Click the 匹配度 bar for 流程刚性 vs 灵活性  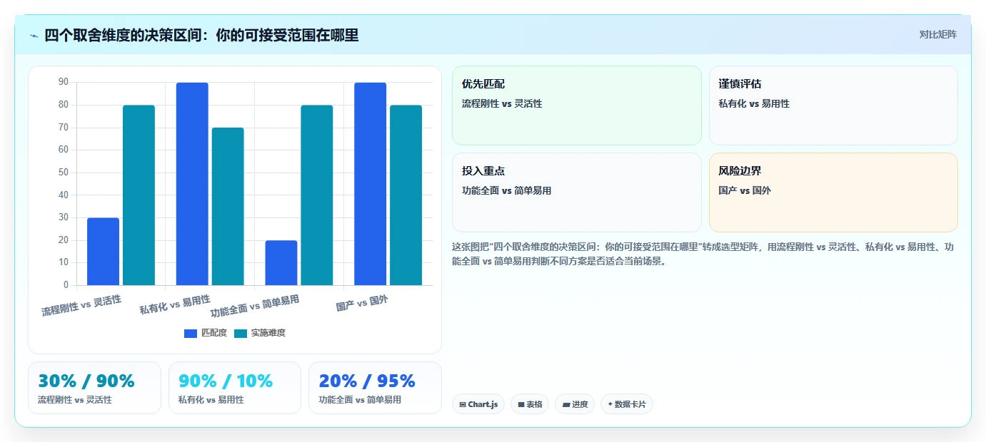(x=103, y=252)
